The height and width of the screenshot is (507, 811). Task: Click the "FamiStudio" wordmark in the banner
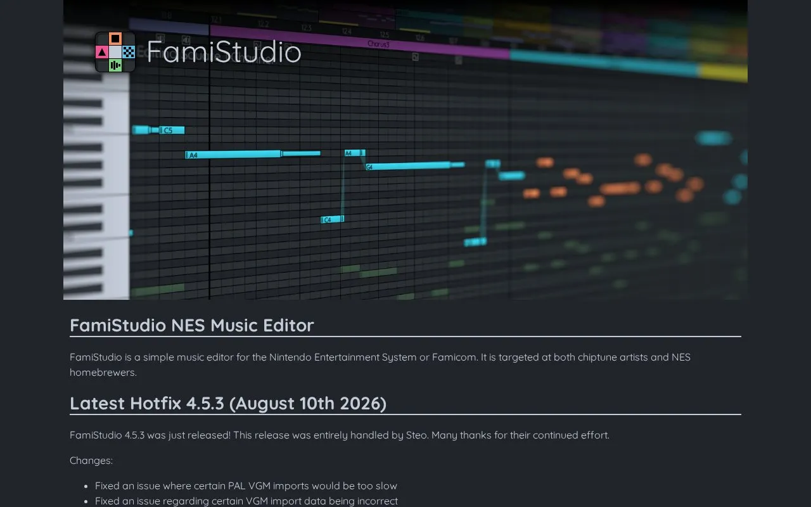click(x=224, y=52)
